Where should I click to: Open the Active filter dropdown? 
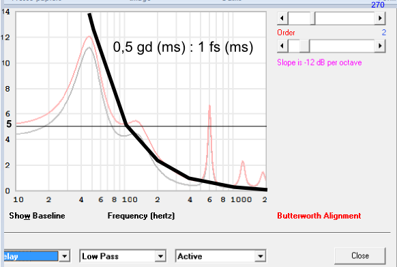click(x=261, y=256)
